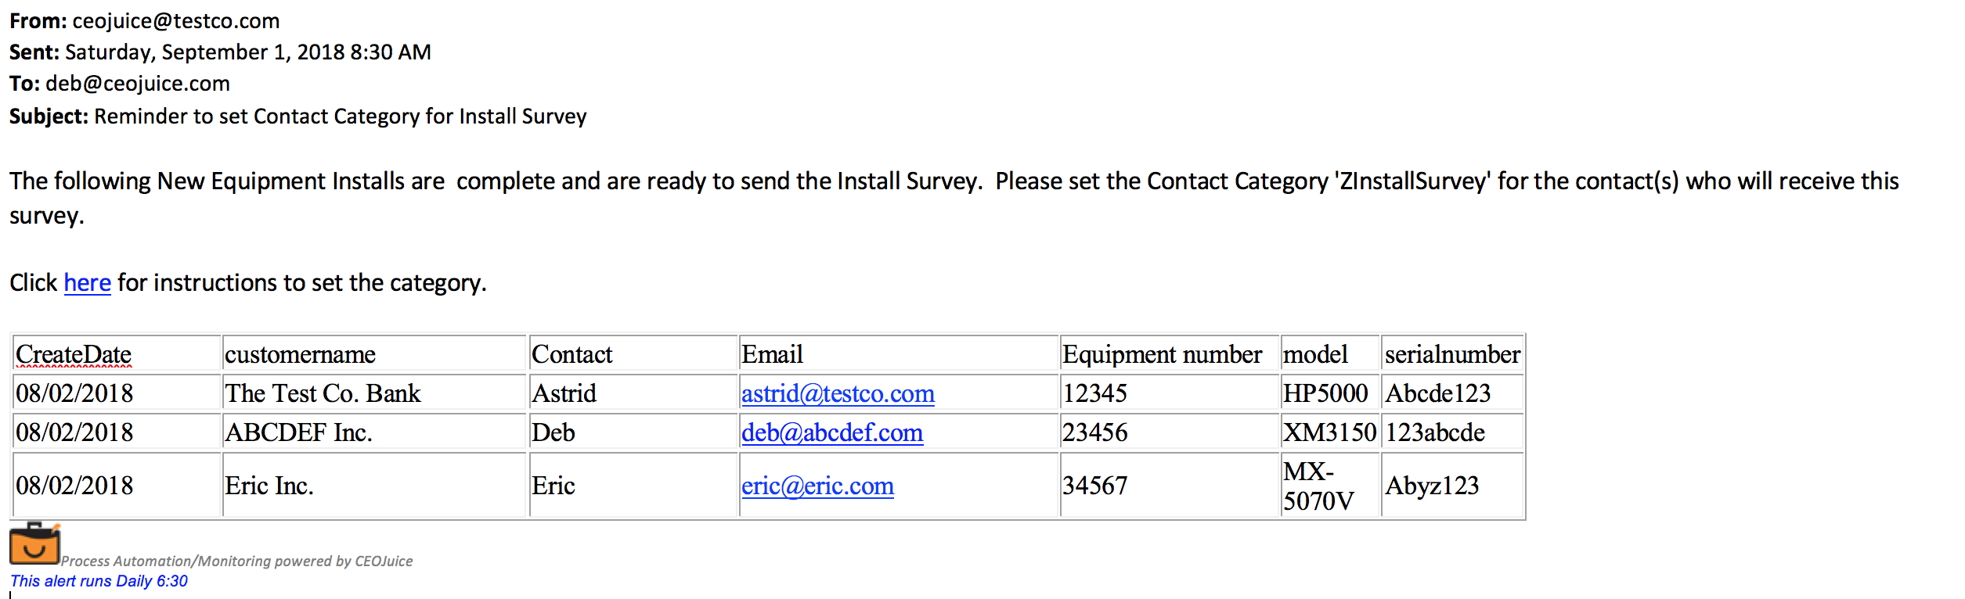Open the 'here' instructions link
This screenshot has width=1965, height=599.
[87, 282]
